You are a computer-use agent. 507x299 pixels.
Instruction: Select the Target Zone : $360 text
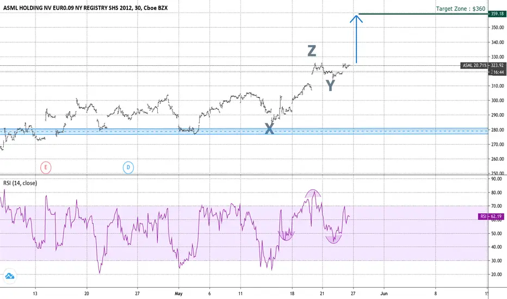[x=460, y=9]
